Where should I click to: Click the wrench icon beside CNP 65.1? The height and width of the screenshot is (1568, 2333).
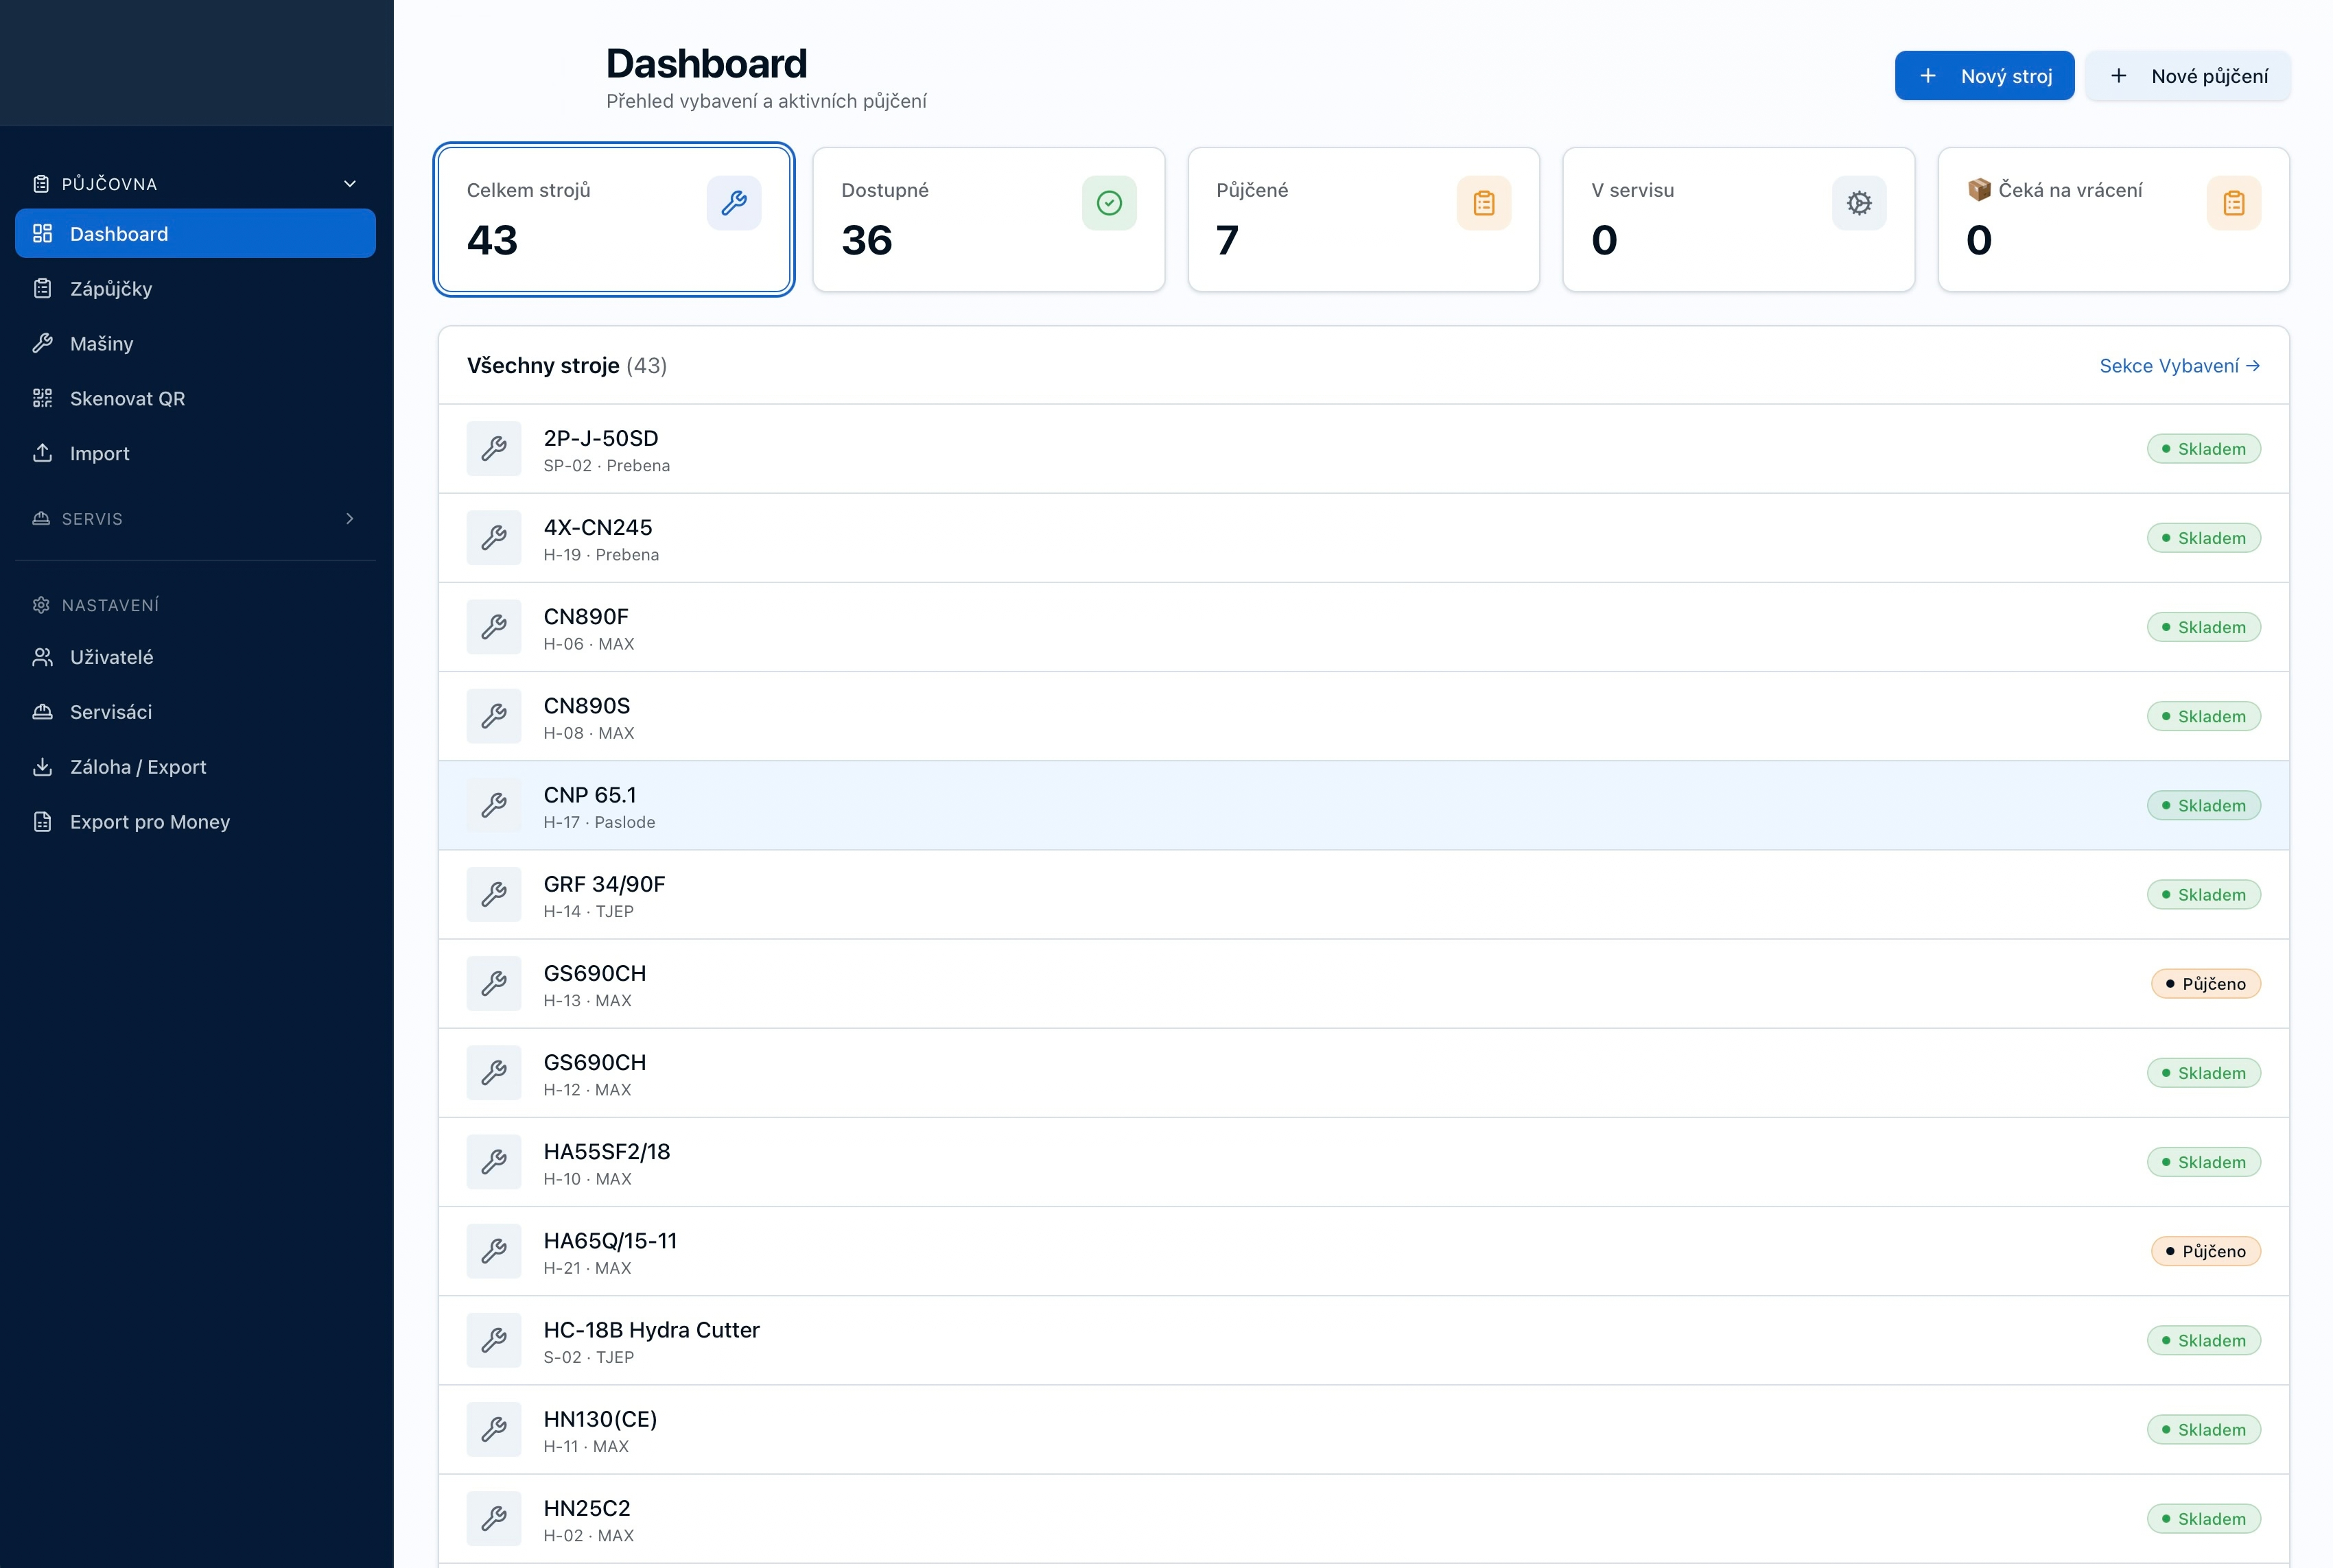494,805
